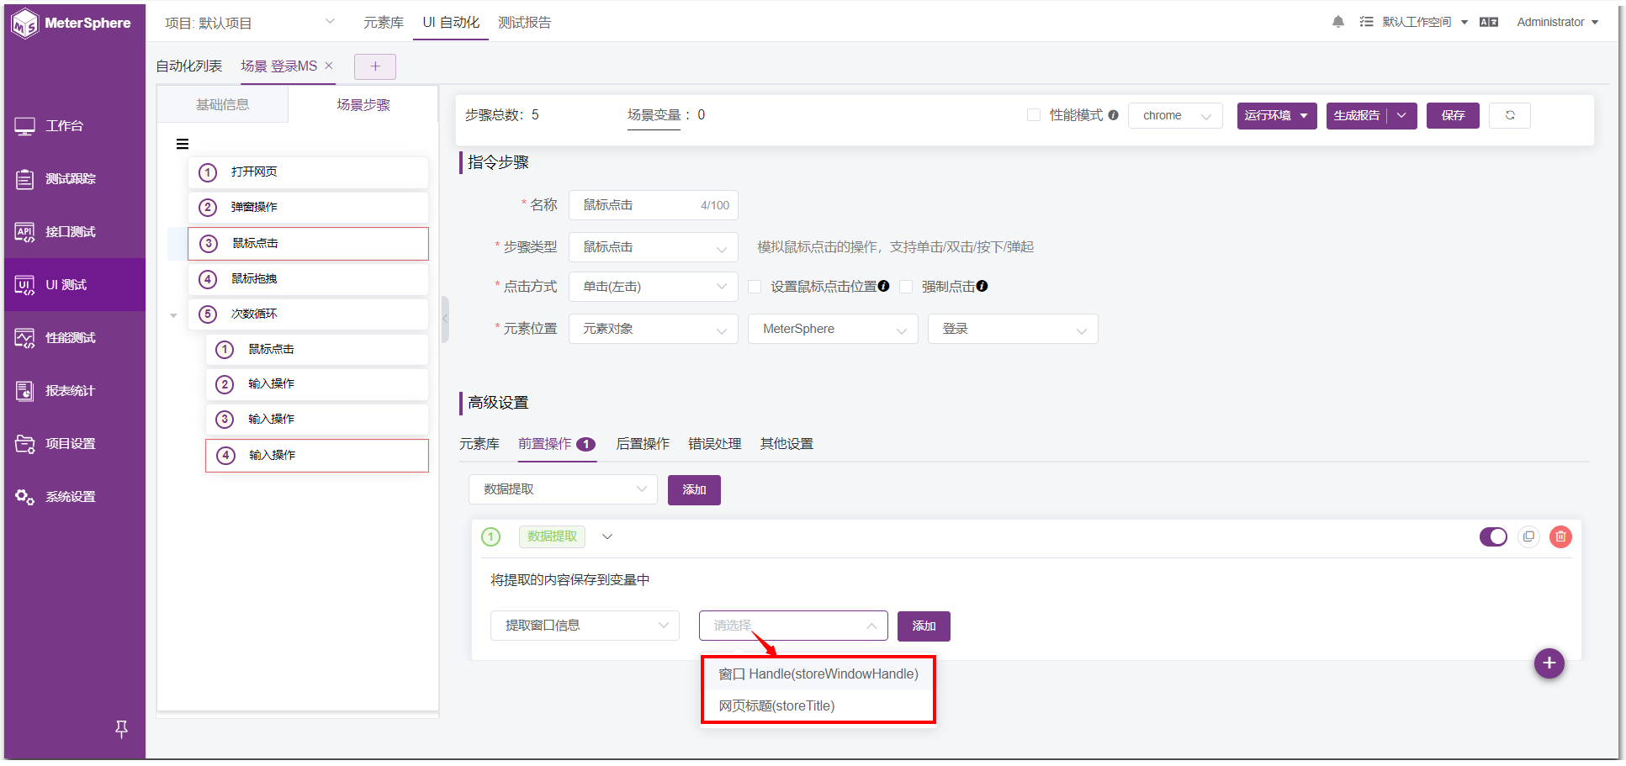Select 窗口 Handle(storeWindowHandle) option

click(x=818, y=674)
